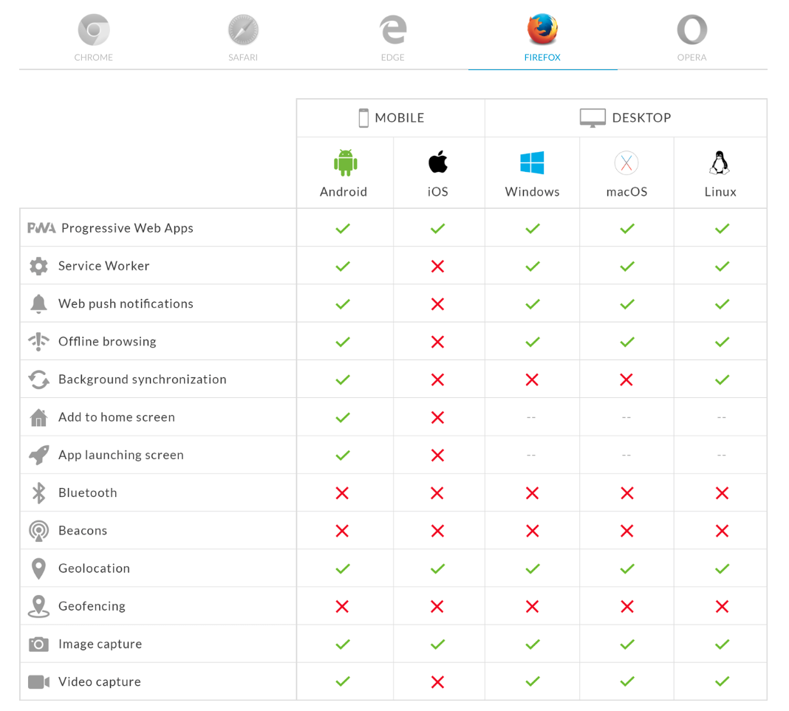The image size is (789, 711).
Task: Click the red X for Bluetooth Android
Action: click(342, 493)
